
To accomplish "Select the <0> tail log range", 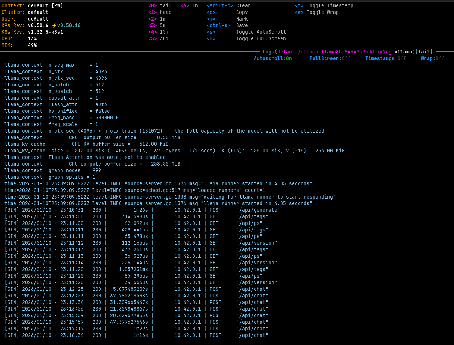I will [x=160, y=6].
